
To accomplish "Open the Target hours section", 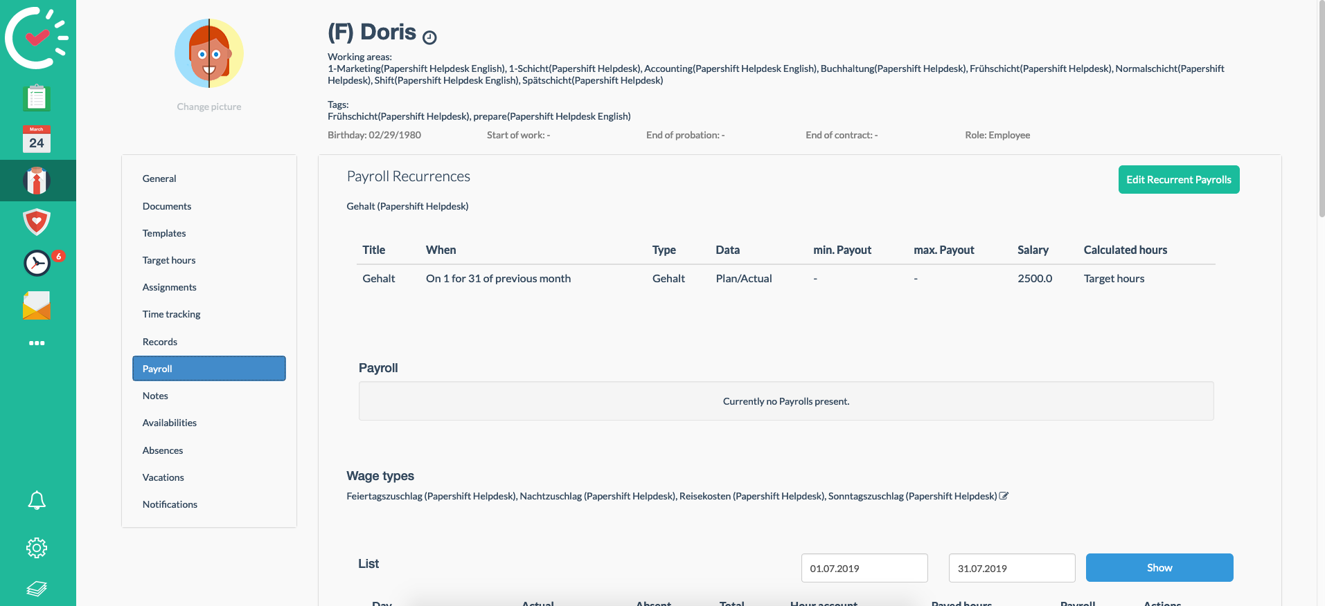I will pos(209,260).
